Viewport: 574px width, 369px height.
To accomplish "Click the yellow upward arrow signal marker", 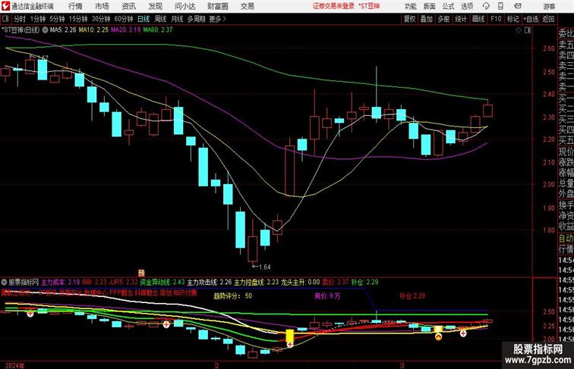I will [x=438, y=337].
